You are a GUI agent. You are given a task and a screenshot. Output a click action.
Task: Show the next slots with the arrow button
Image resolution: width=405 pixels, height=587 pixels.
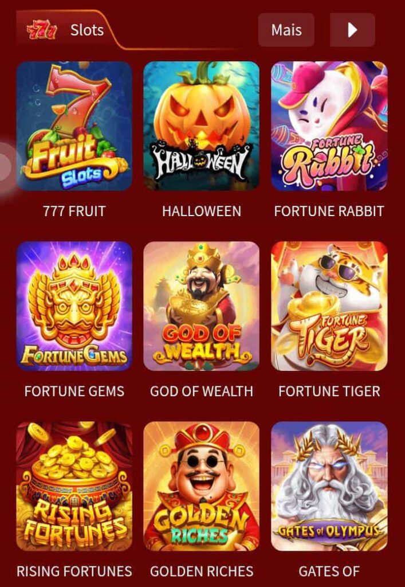(x=352, y=30)
